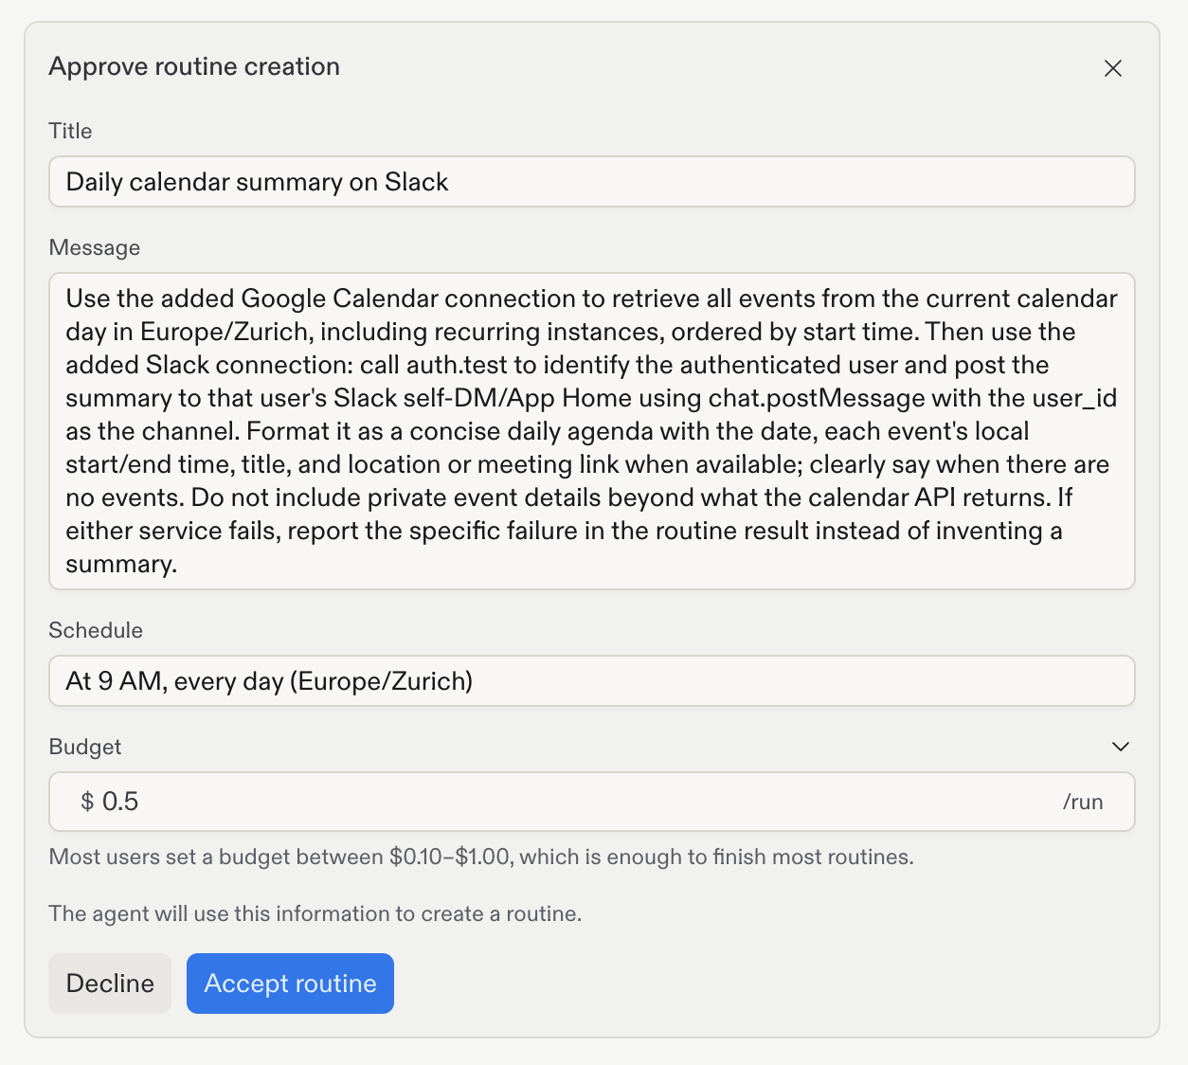Click the 'Budget' label
This screenshot has height=1065, width=1188.
click(x=85, y=747)
